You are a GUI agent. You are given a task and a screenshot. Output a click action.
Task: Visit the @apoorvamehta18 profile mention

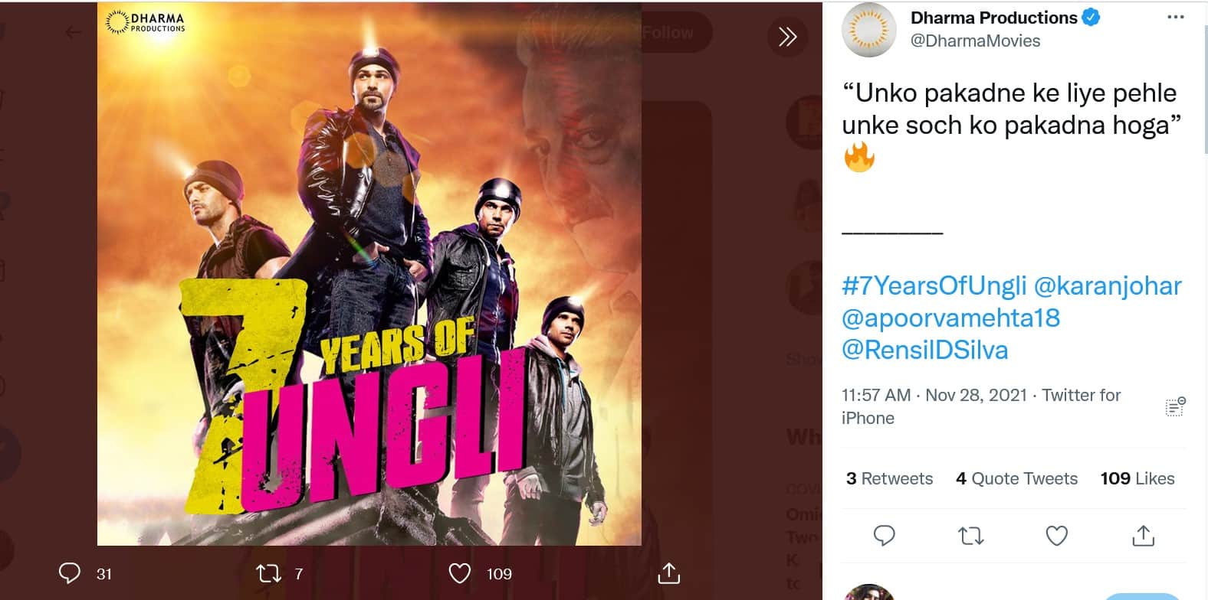coord(950,318)
